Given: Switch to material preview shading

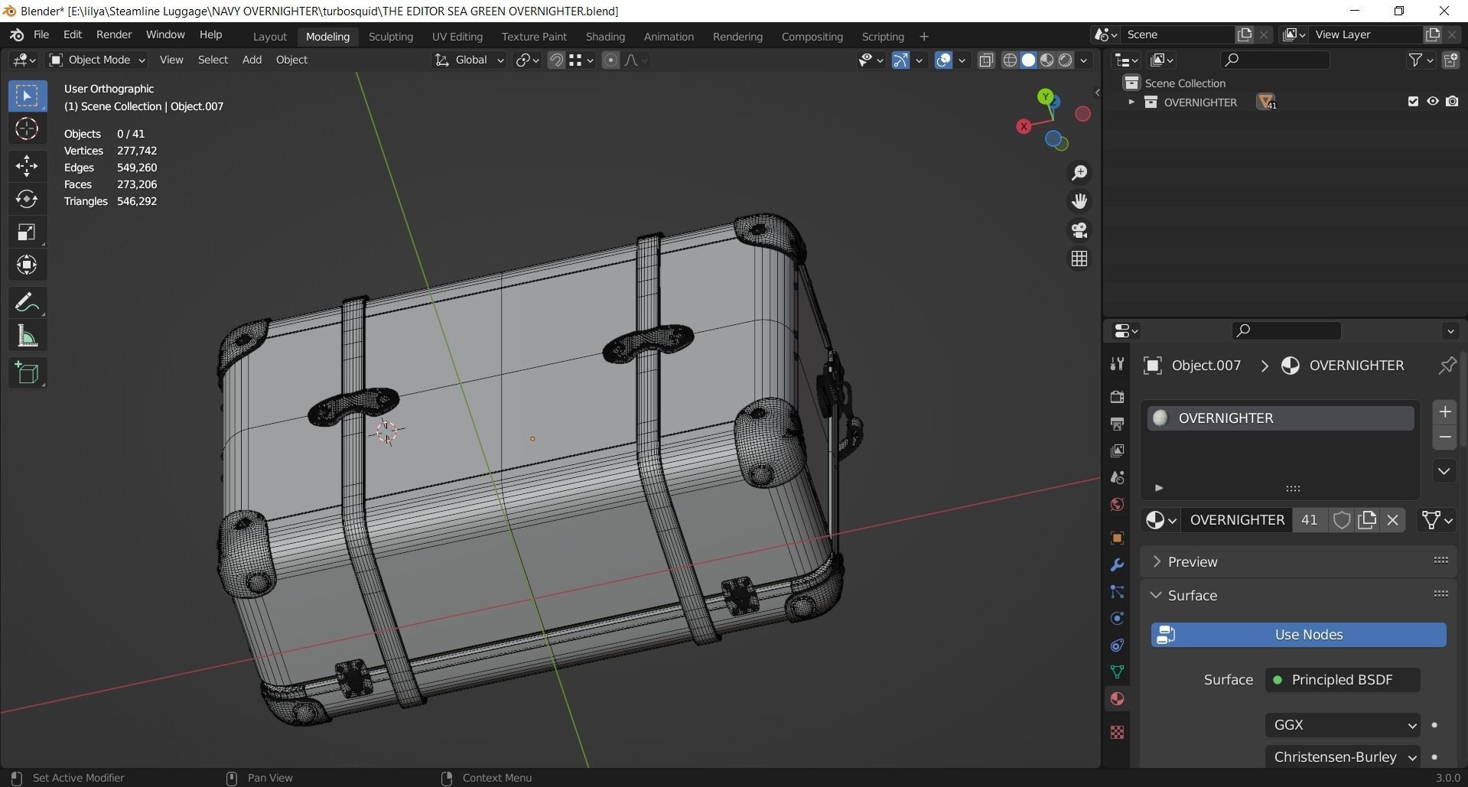Looking at the screenshot, I should 1046,60.
